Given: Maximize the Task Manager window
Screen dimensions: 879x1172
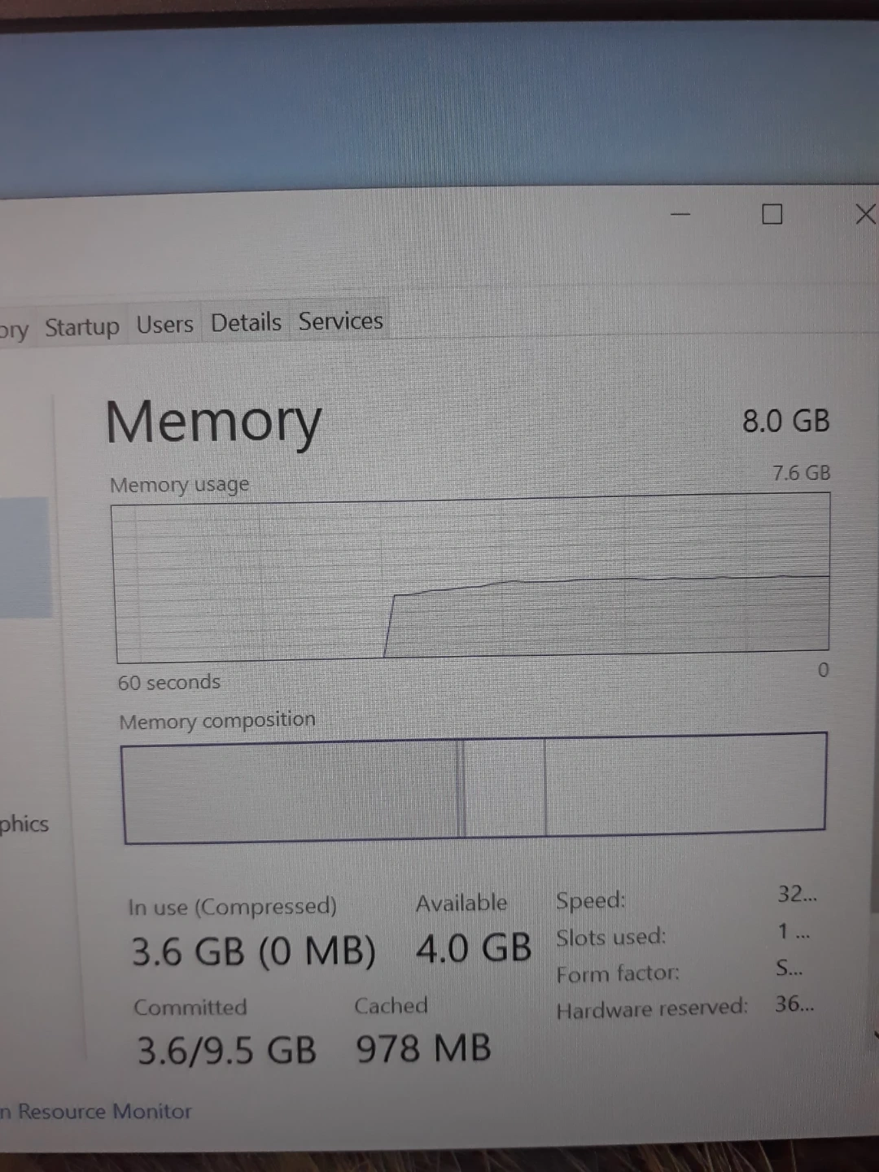Looking at the screenshot, I should [x=772, y=214].
